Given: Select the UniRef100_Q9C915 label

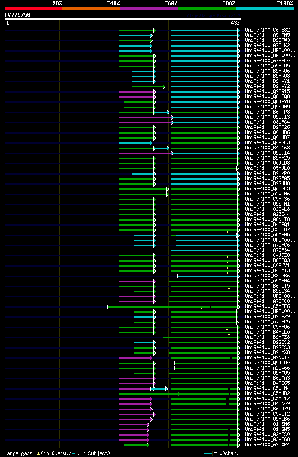Looking at the screenshot, I should point(267,92).
